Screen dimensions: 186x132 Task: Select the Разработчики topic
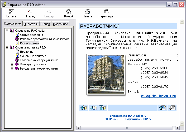30,43
